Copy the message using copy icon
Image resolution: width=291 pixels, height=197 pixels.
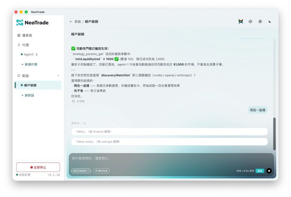click(74, 101)
